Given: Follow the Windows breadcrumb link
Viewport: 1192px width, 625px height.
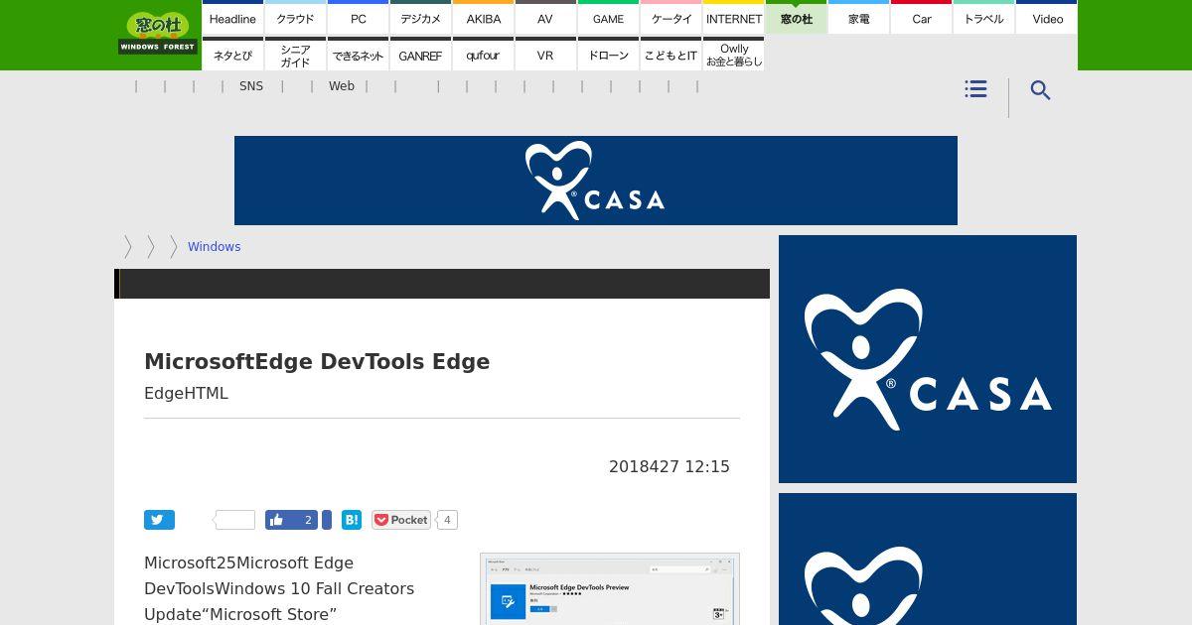Looking at the screenshot, I should point(214,247).
